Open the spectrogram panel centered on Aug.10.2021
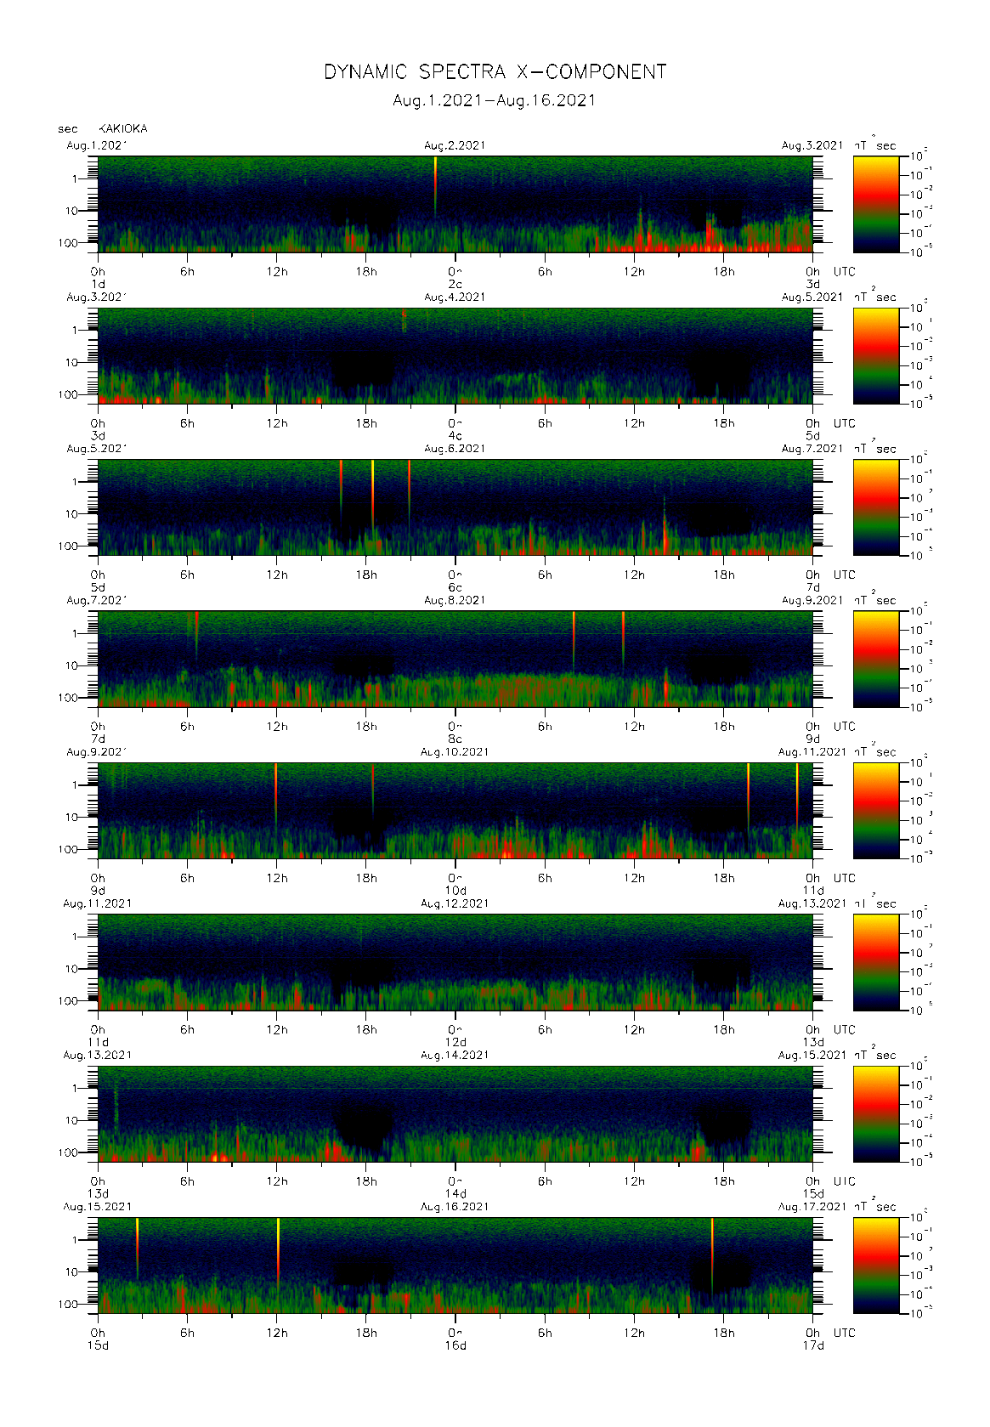Image resolution: width=990 pixels, height=1427 pixels. (455, 811)
